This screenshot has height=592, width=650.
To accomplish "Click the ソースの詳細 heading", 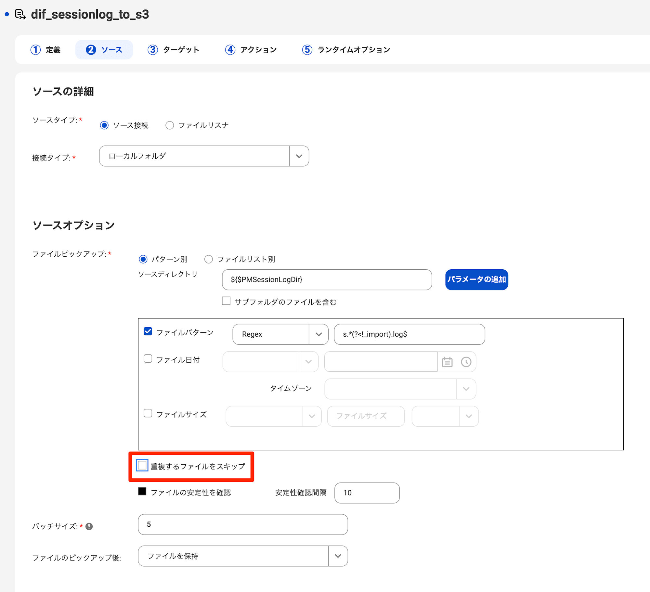I will click(x=63, y=92).
